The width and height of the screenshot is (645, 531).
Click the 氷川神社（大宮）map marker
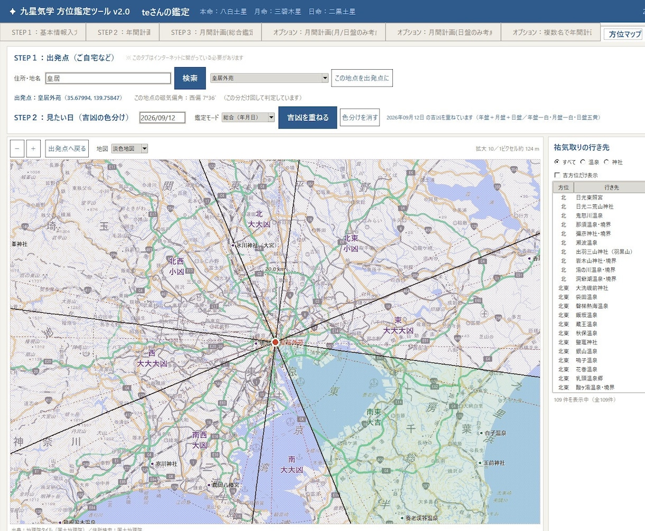[233, 245]
